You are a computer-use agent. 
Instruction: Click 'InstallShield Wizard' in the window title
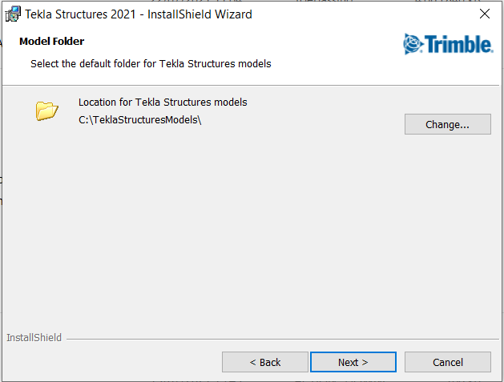point(200,14)
